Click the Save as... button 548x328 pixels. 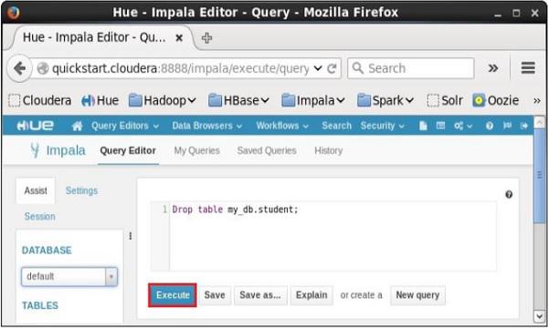tap(260, 295)
